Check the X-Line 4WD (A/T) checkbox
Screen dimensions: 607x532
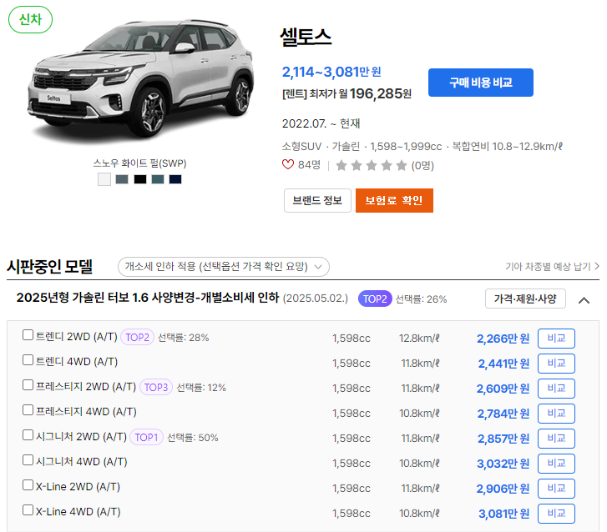(28, 510)
